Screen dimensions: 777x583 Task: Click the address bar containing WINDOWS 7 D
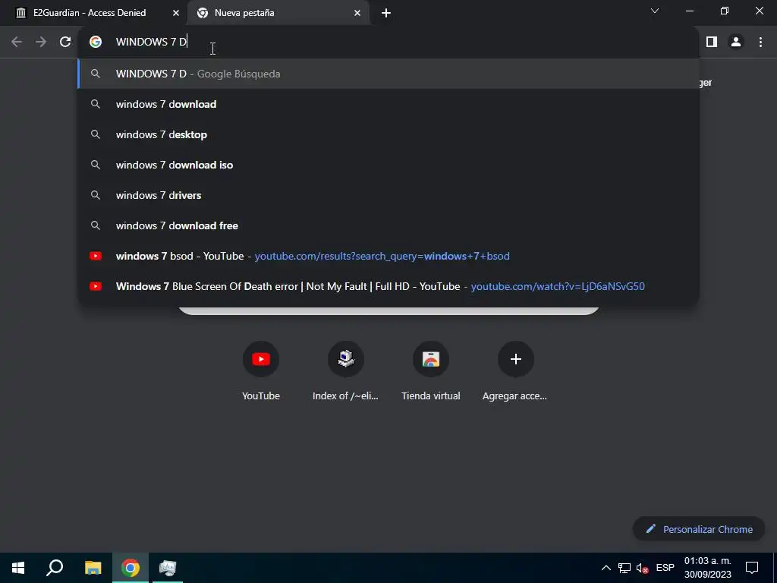pos(388,42)
